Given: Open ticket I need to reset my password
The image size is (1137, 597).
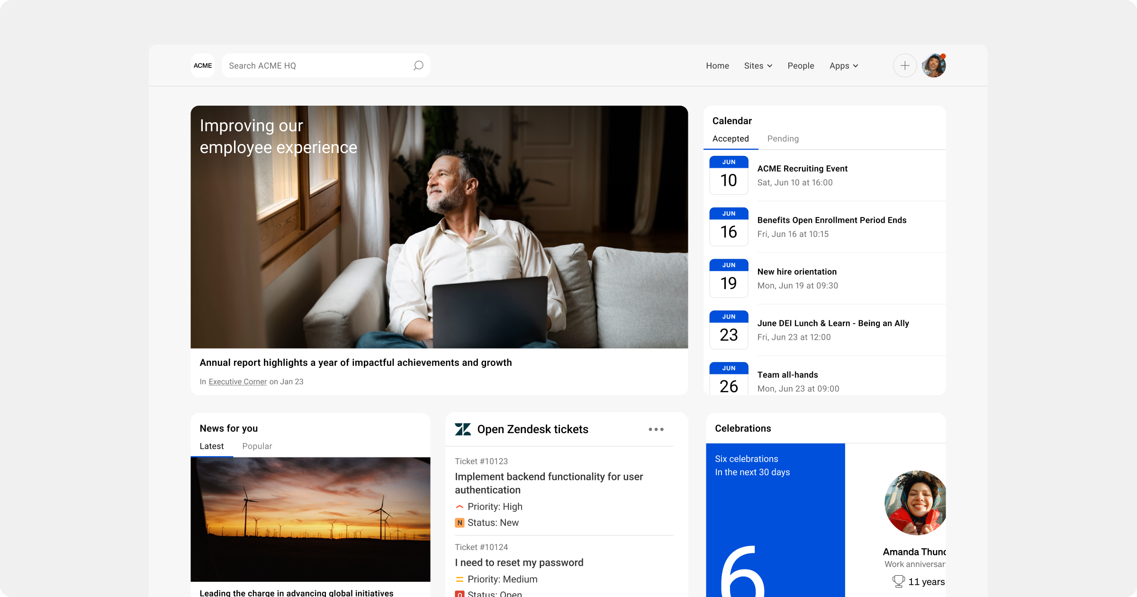Looking at the screenshot, I should [x=519, y=563].
